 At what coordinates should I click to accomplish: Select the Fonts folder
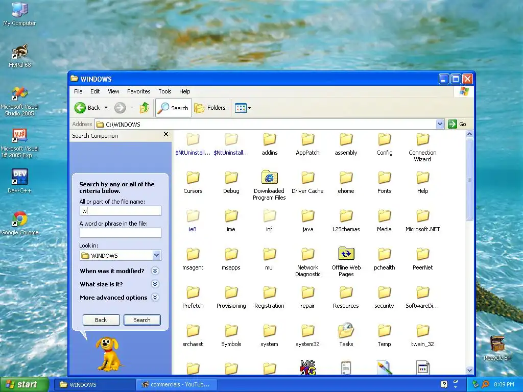(x=384, y=182)
